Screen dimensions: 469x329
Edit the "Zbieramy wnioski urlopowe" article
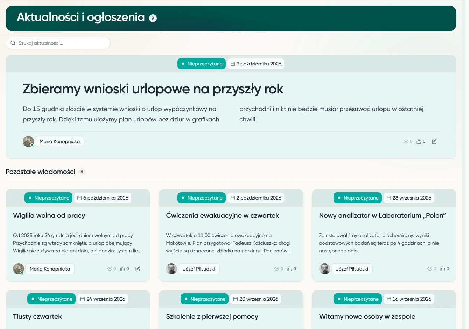434,141
